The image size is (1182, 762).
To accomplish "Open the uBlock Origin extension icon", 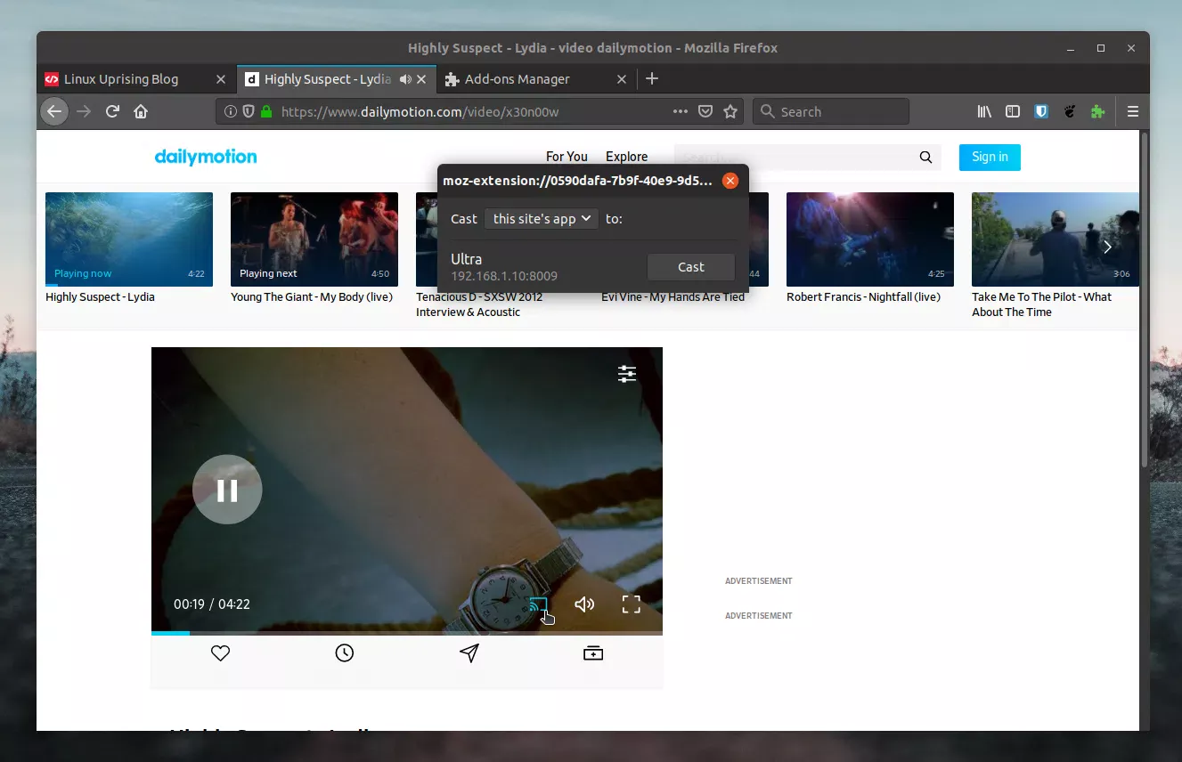I will pos(1041,111).
